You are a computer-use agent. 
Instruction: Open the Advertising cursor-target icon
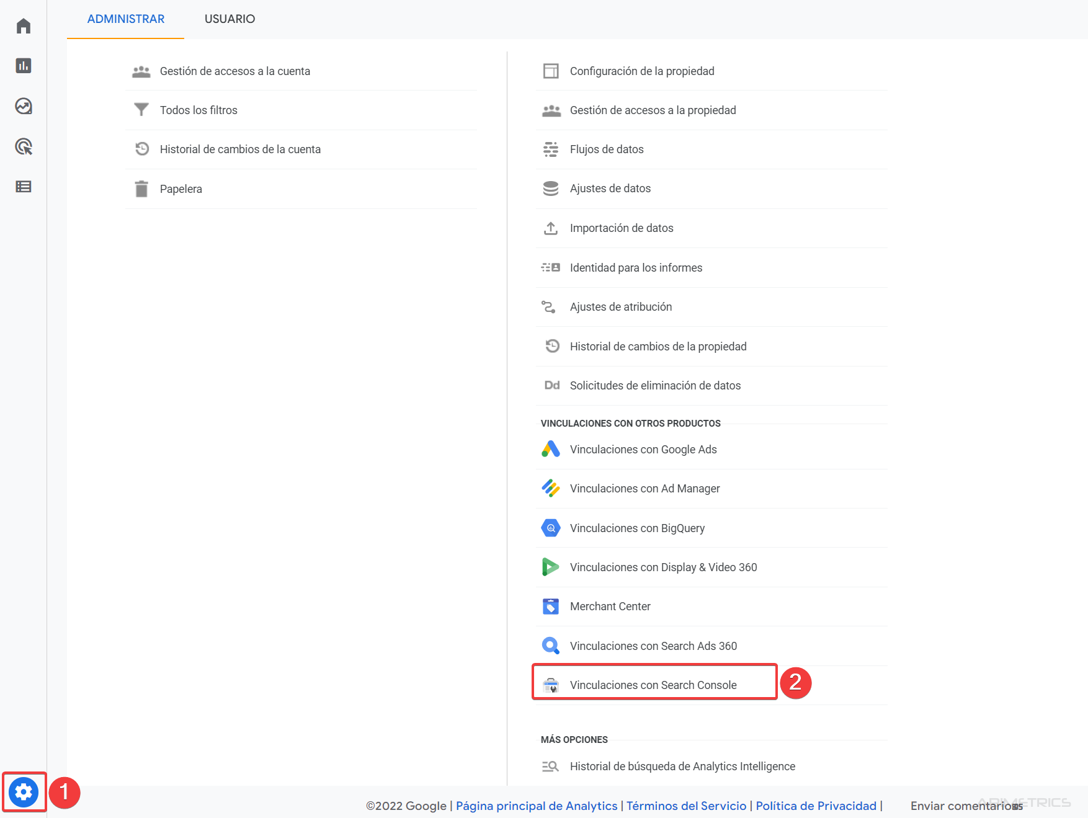point(24,146)
